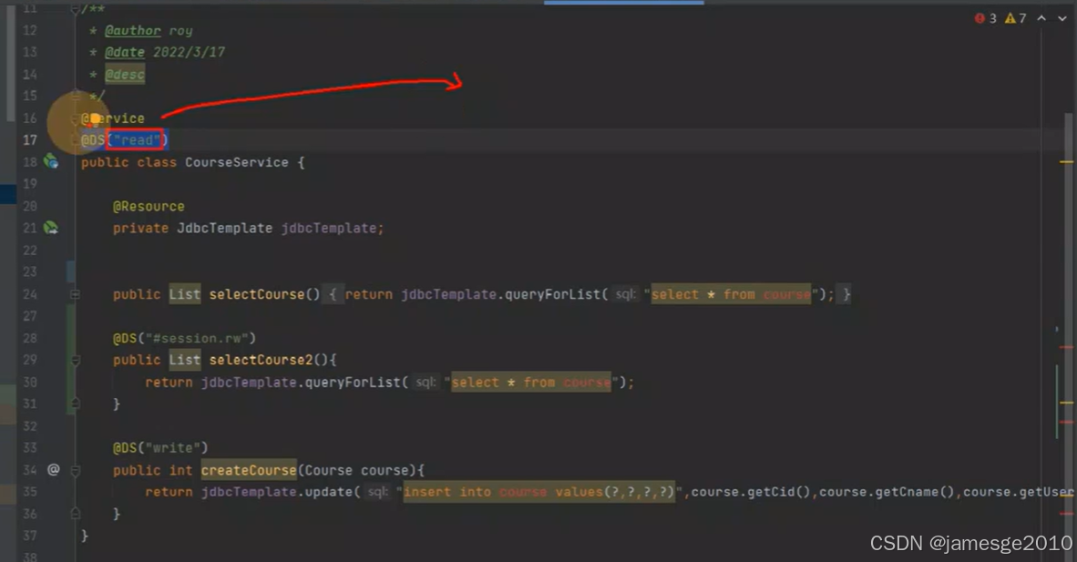
Task: Click the injection gutter icon on line 21
Action: point(51,228)
